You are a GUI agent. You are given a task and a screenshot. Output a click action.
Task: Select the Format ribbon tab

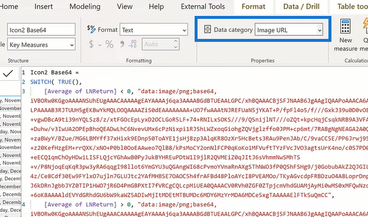click(254, 6)
